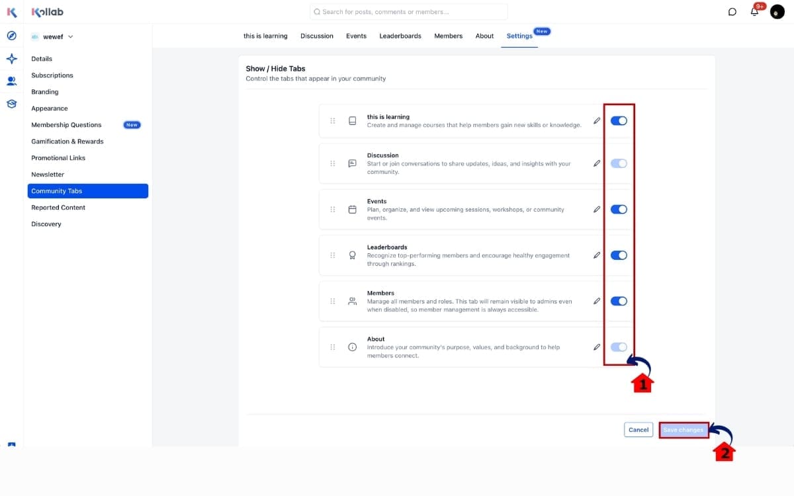
Task: Grab the drag handle for Leaderboards row
Action: click(333, 255)
